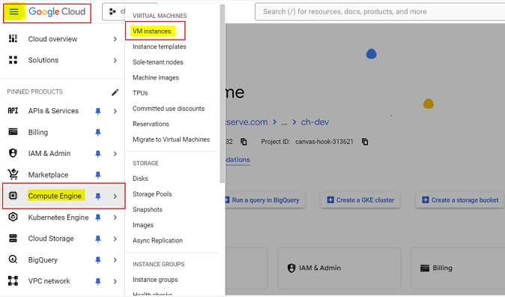This screenshot has width=505, height=297.
Task: Expand the IAM & Admin submenu chevron
Action: 115,154
